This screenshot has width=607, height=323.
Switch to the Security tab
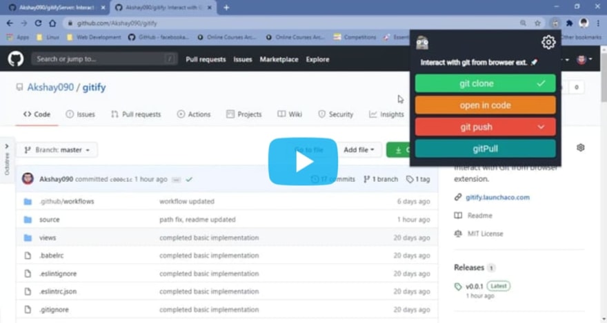pyautogui.click(x=335, y=114)
